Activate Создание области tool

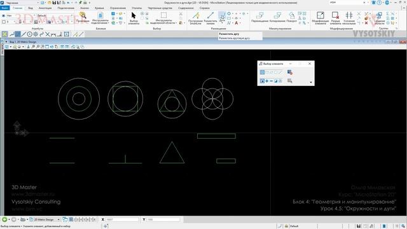(x=379, y=18)
